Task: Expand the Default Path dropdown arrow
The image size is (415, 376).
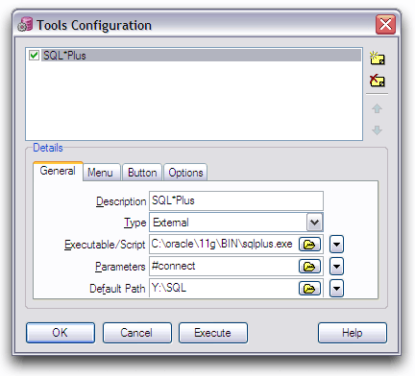Action: click(336, 289)
